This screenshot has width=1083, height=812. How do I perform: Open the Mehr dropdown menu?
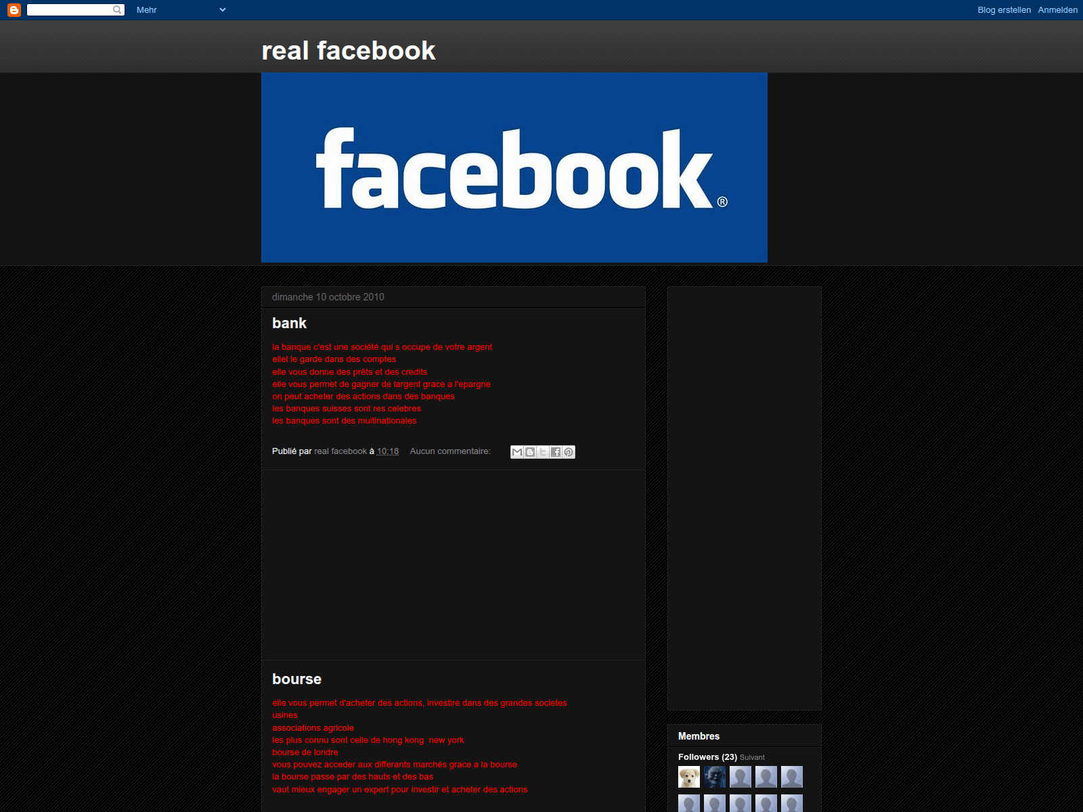tap(181, 10)
